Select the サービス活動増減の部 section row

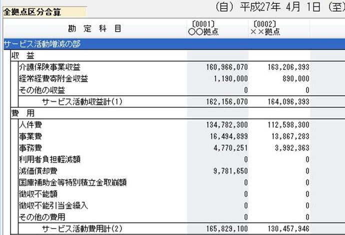(x=42, y=44)
